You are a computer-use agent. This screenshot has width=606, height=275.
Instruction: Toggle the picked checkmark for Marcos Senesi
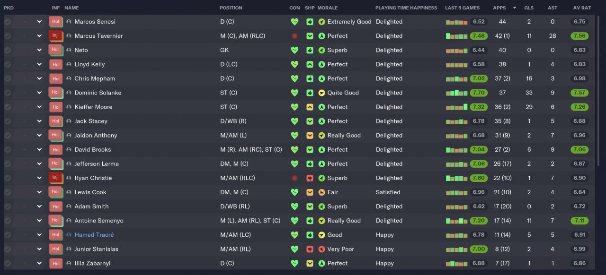pyautogui.click(x=8, y=22)
